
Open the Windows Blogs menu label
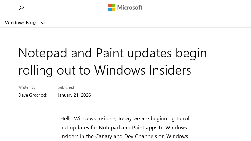21,23
